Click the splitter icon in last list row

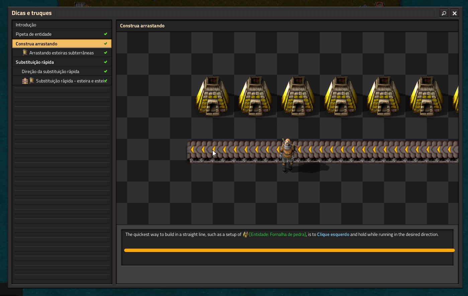point(25,81)
